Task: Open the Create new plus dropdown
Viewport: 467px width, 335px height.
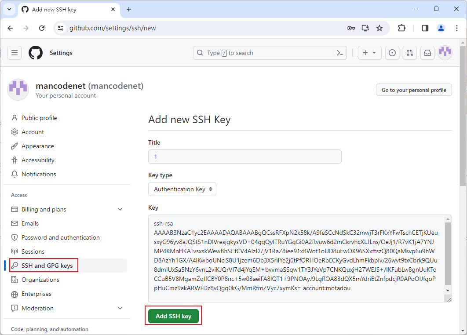Action: [369, 53]
